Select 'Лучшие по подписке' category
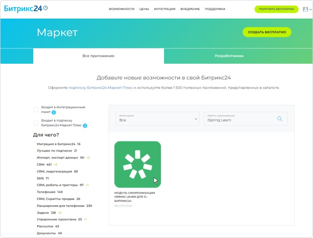Screen dimensions: 313x238 [x=57, y=151]
